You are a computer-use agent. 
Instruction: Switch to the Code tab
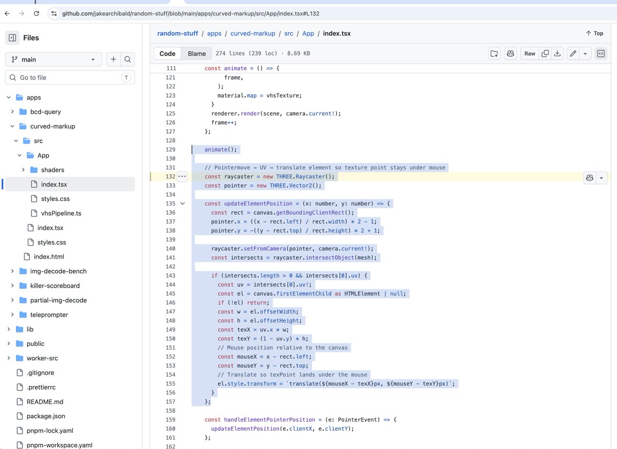tap(168, 53)
